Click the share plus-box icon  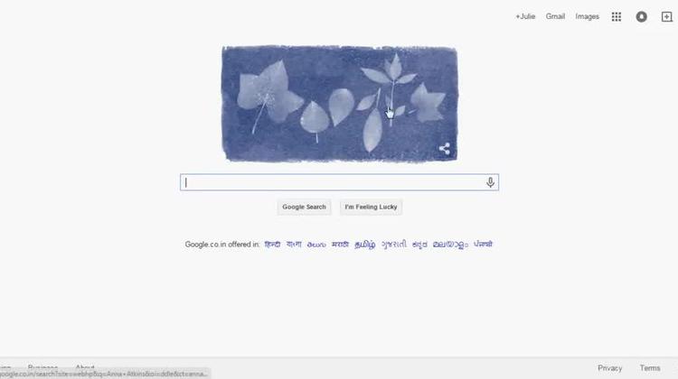[x=667, y=17]
